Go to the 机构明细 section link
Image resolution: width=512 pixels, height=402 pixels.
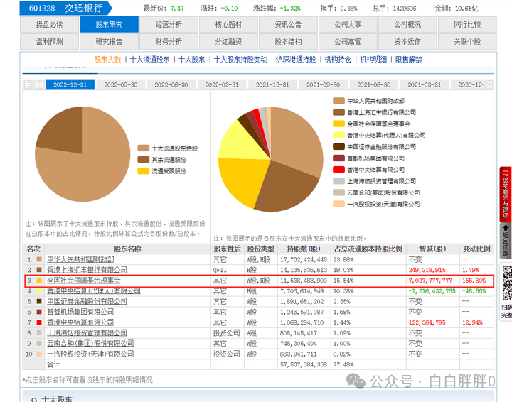point(373,60)
